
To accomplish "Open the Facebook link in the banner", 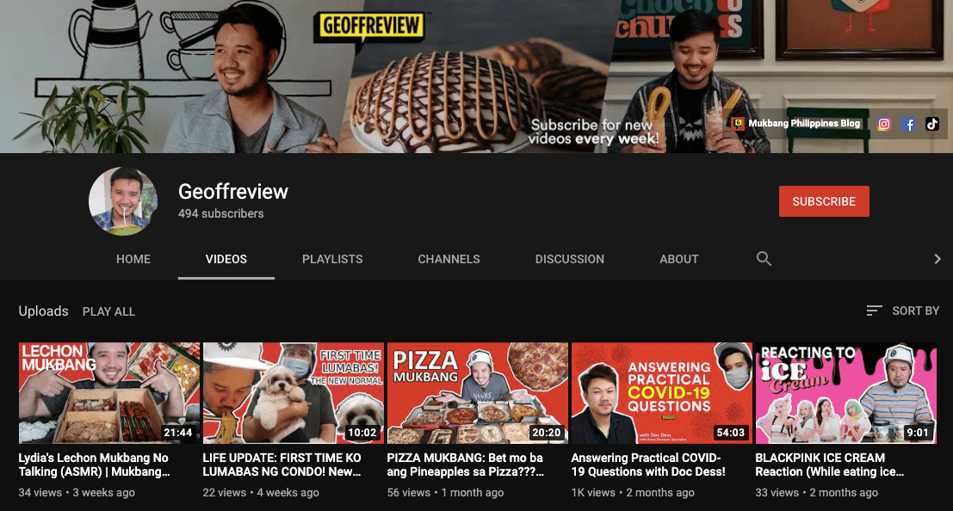I will (908, 124).
